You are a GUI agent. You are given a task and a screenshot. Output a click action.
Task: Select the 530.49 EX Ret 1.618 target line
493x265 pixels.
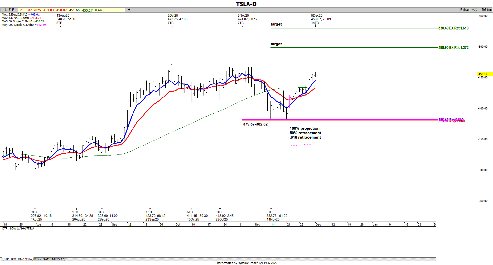(353, 28)
